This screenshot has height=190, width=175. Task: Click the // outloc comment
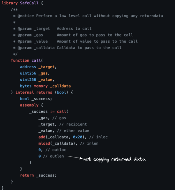[56, 150]
